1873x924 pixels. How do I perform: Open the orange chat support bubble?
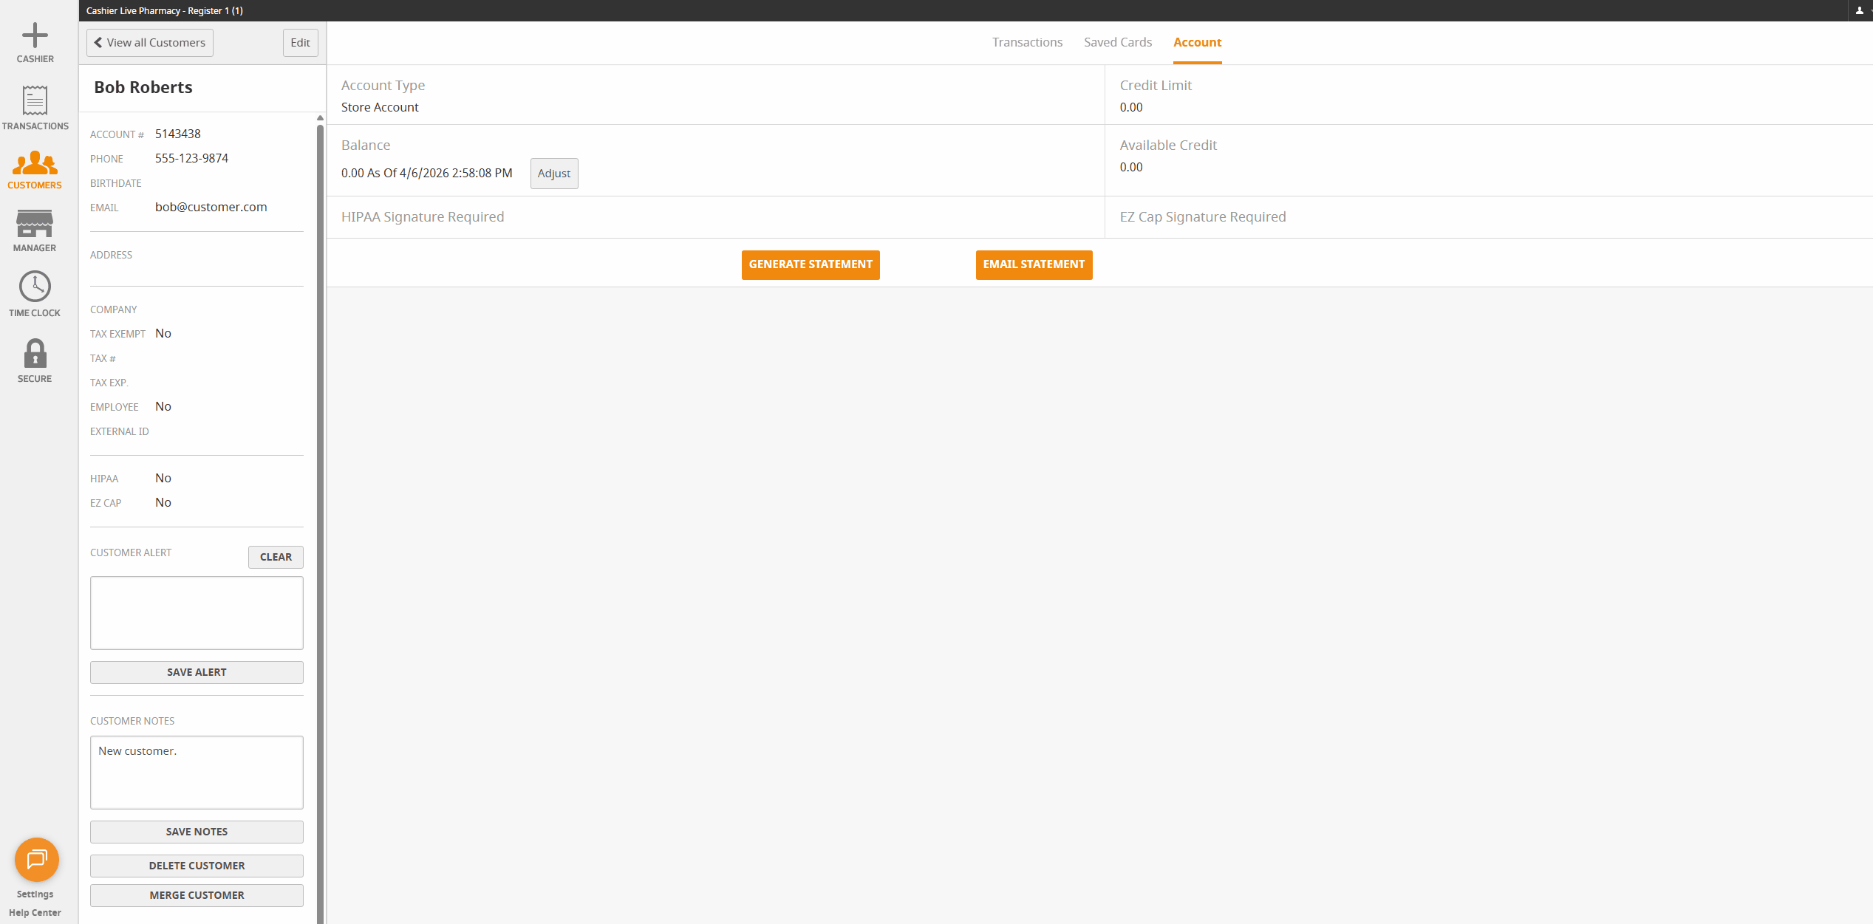pyautogui.click(x=36, y=860)
